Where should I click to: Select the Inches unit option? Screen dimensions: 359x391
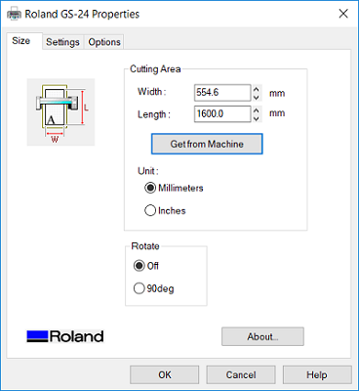165,210
